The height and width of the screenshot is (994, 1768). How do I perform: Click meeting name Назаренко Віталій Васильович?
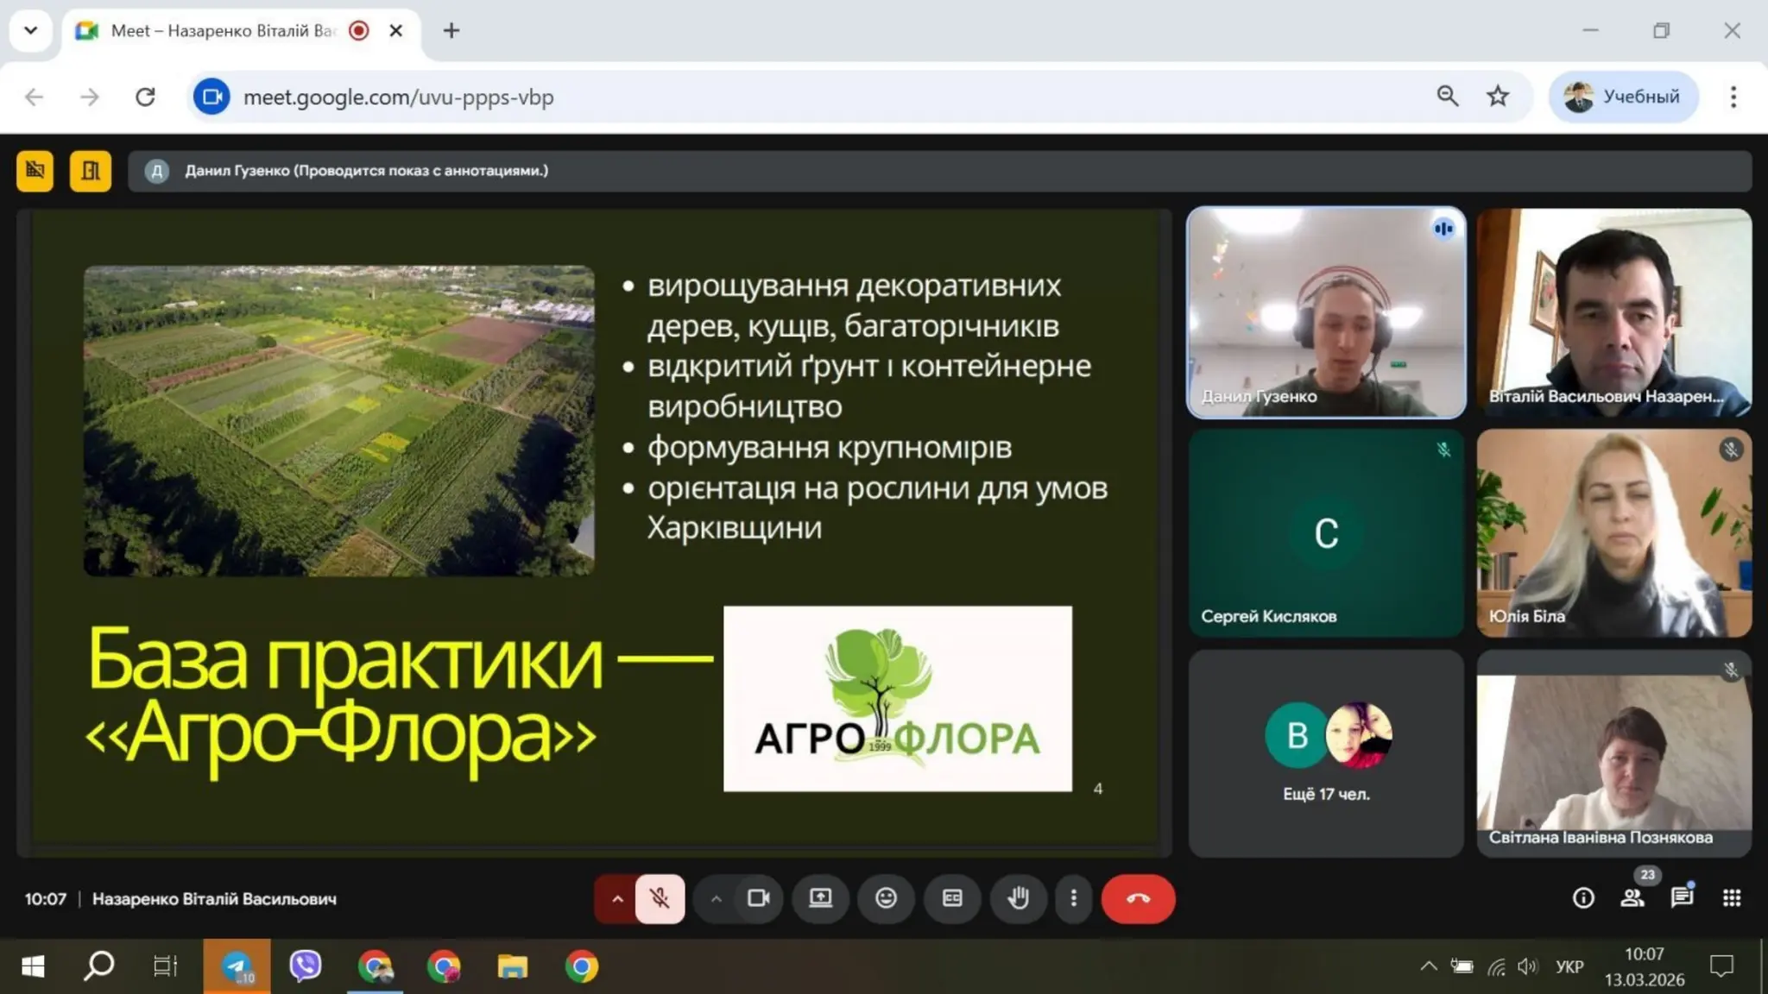[x=214, y=899]
